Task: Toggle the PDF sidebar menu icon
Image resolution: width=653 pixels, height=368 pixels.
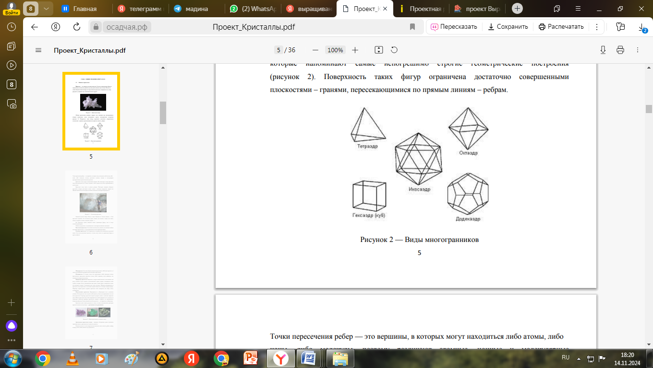Action: point(38,50)
